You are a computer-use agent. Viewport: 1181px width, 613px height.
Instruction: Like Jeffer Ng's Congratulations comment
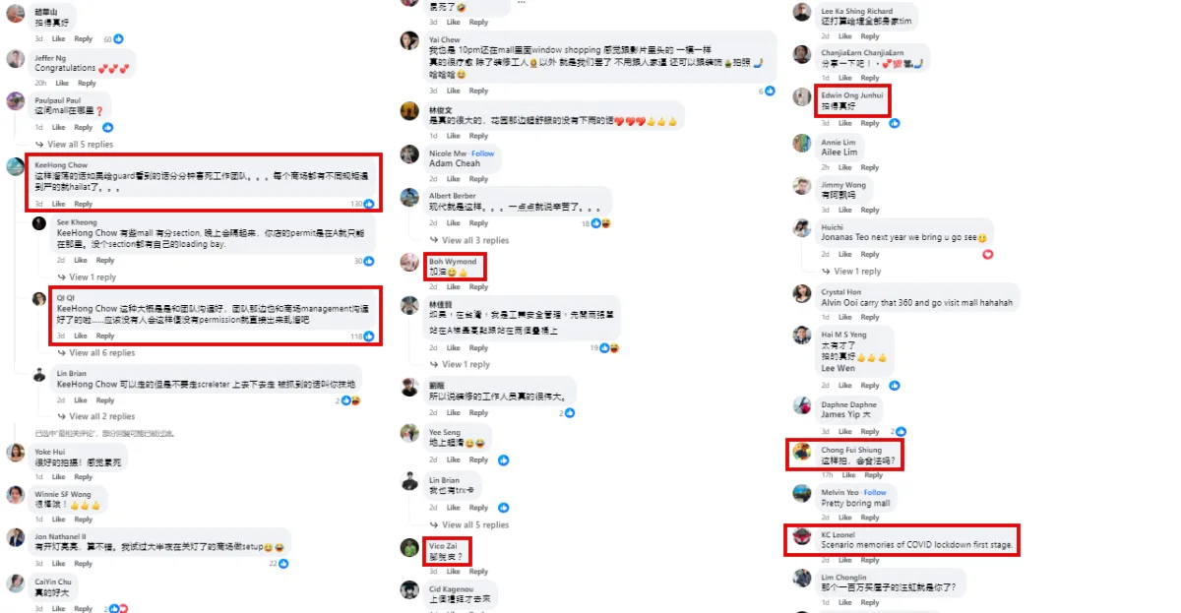pyautogui.click(x=59, y=83)
